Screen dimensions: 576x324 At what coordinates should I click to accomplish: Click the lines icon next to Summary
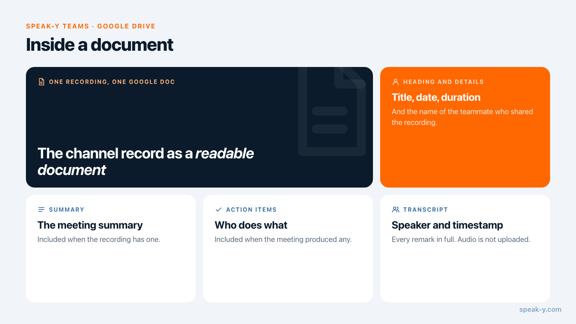tap(41, 210)
